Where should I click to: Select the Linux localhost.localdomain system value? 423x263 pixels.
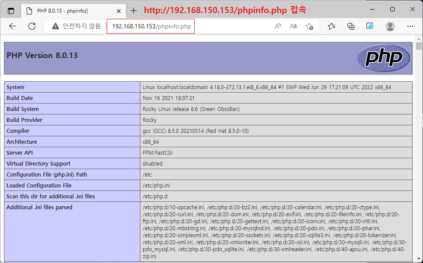pyautogui.click(x=267, y=87)
